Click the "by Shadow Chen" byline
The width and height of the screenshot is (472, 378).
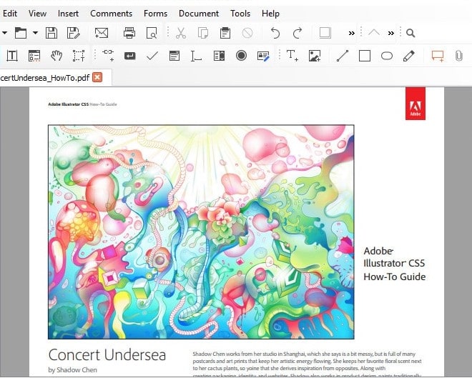[72, 370]
